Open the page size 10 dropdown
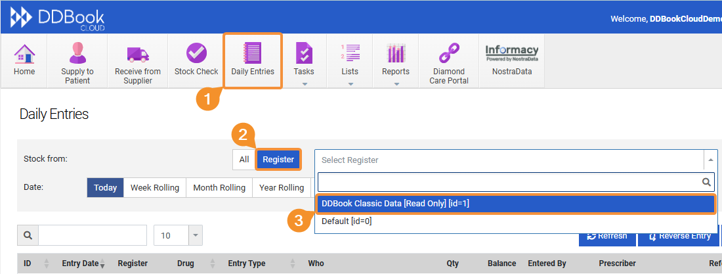This screenshot has height=274, width=722. tap(178, 235)
